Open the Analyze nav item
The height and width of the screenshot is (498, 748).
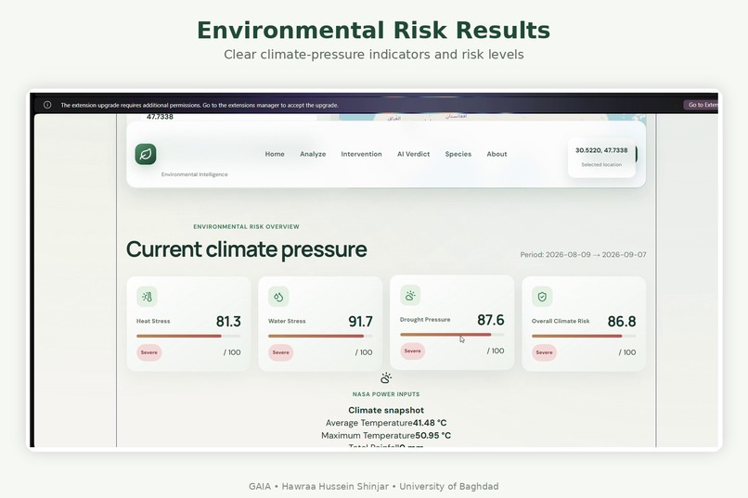pyautogui.click(x=313, y=154)
